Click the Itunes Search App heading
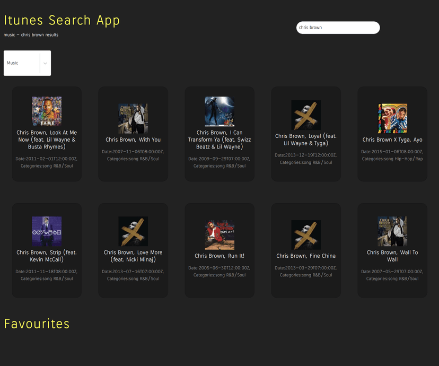 tap(62, 21)
